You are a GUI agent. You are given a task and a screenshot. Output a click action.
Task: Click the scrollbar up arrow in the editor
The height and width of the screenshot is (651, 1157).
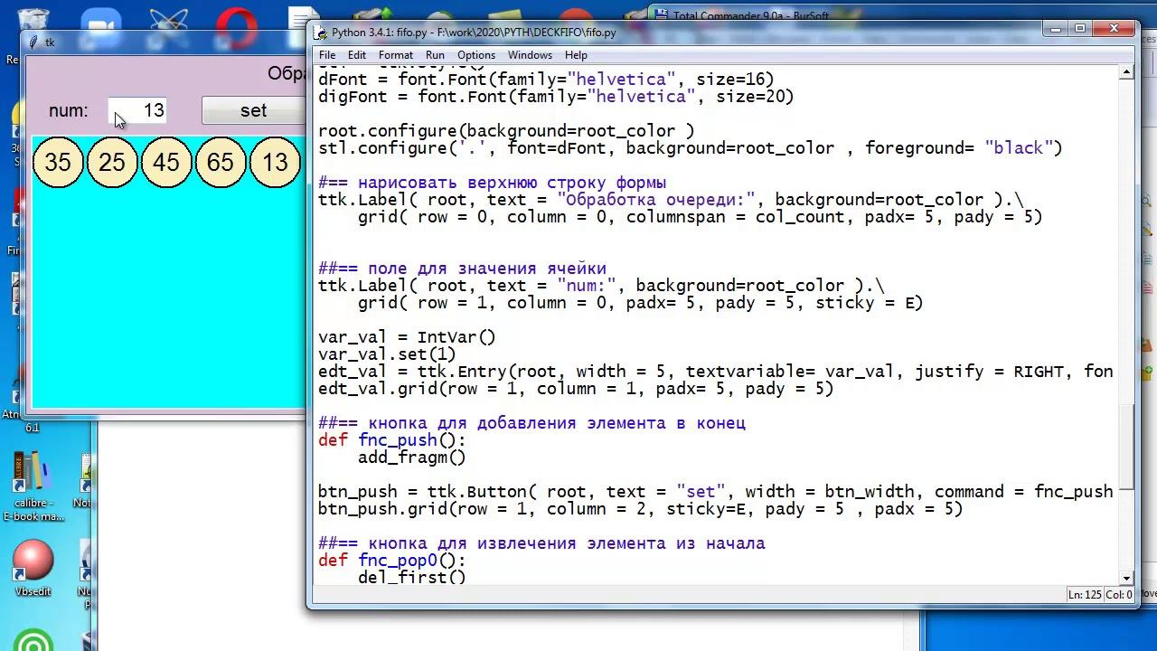click(x=1126, y=73)
